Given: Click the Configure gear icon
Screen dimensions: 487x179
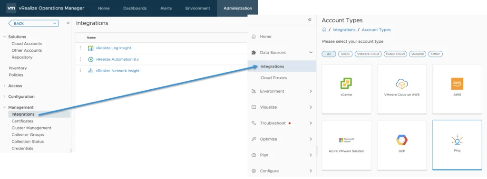Looking at the screenshot, I should point(254,171).
